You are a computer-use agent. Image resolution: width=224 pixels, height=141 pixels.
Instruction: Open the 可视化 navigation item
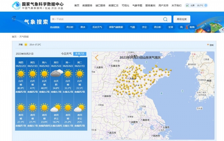(125, 6)
